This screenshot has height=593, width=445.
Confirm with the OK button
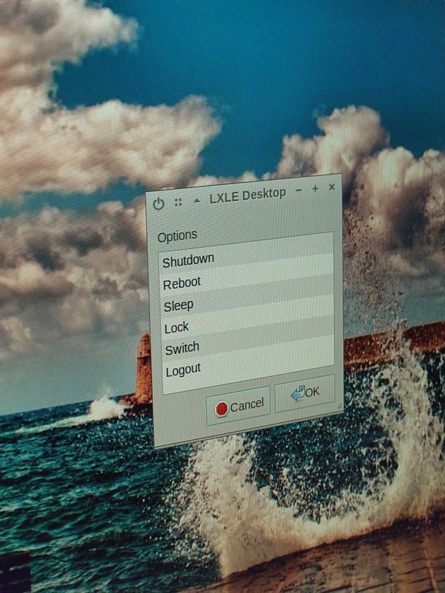pos(305,393)
